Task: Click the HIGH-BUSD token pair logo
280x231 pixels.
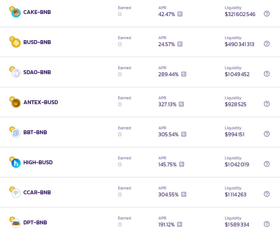Action: pos(15,162)
